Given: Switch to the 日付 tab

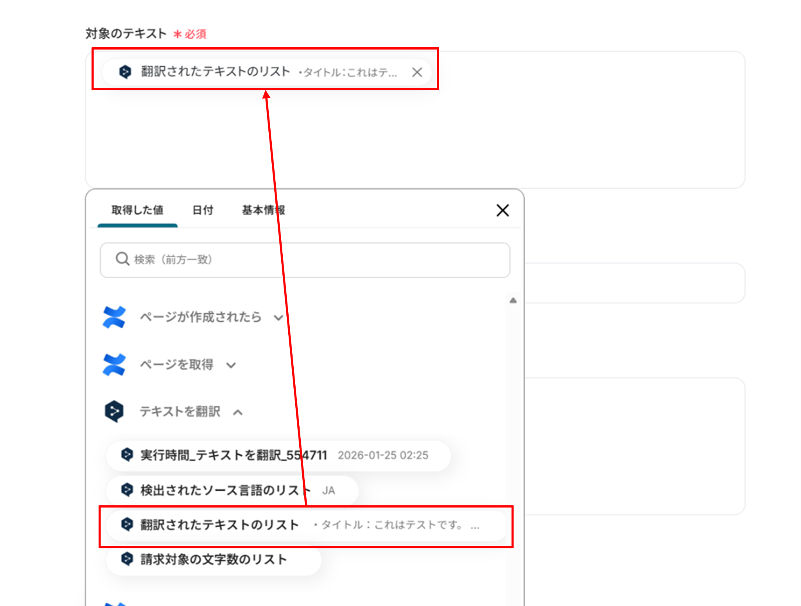Looking at the screenshot, I should [x=203, y=210].
